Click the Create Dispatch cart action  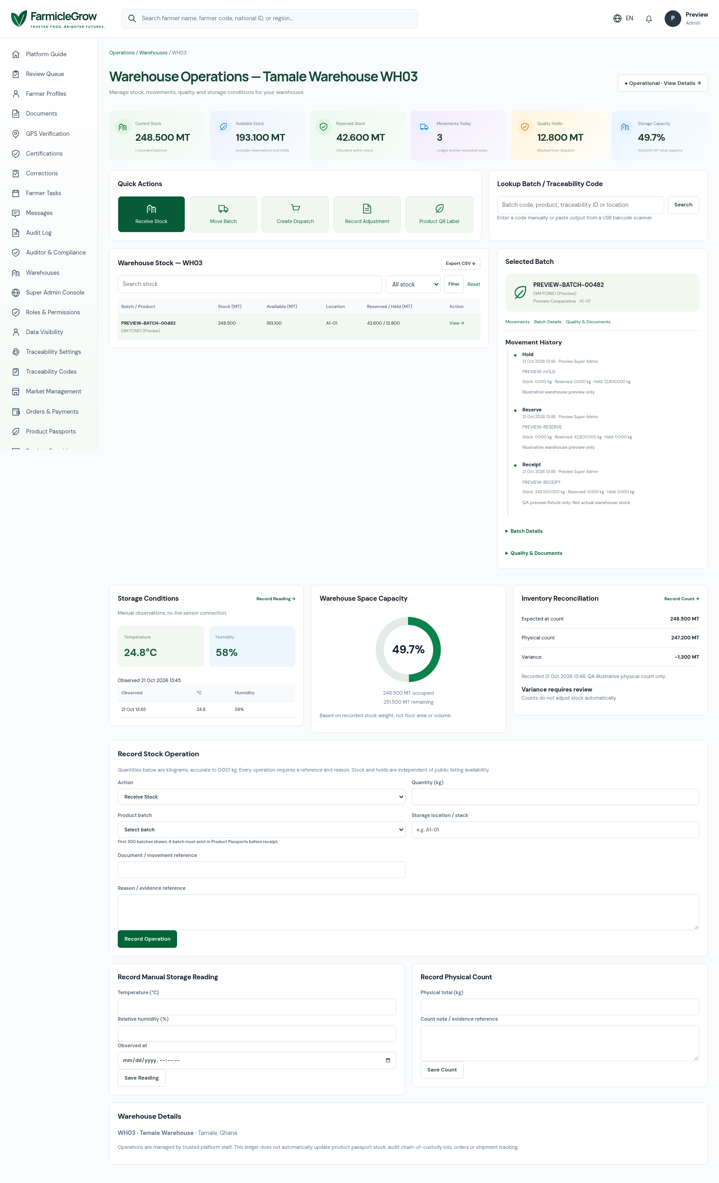pos(295,214)
